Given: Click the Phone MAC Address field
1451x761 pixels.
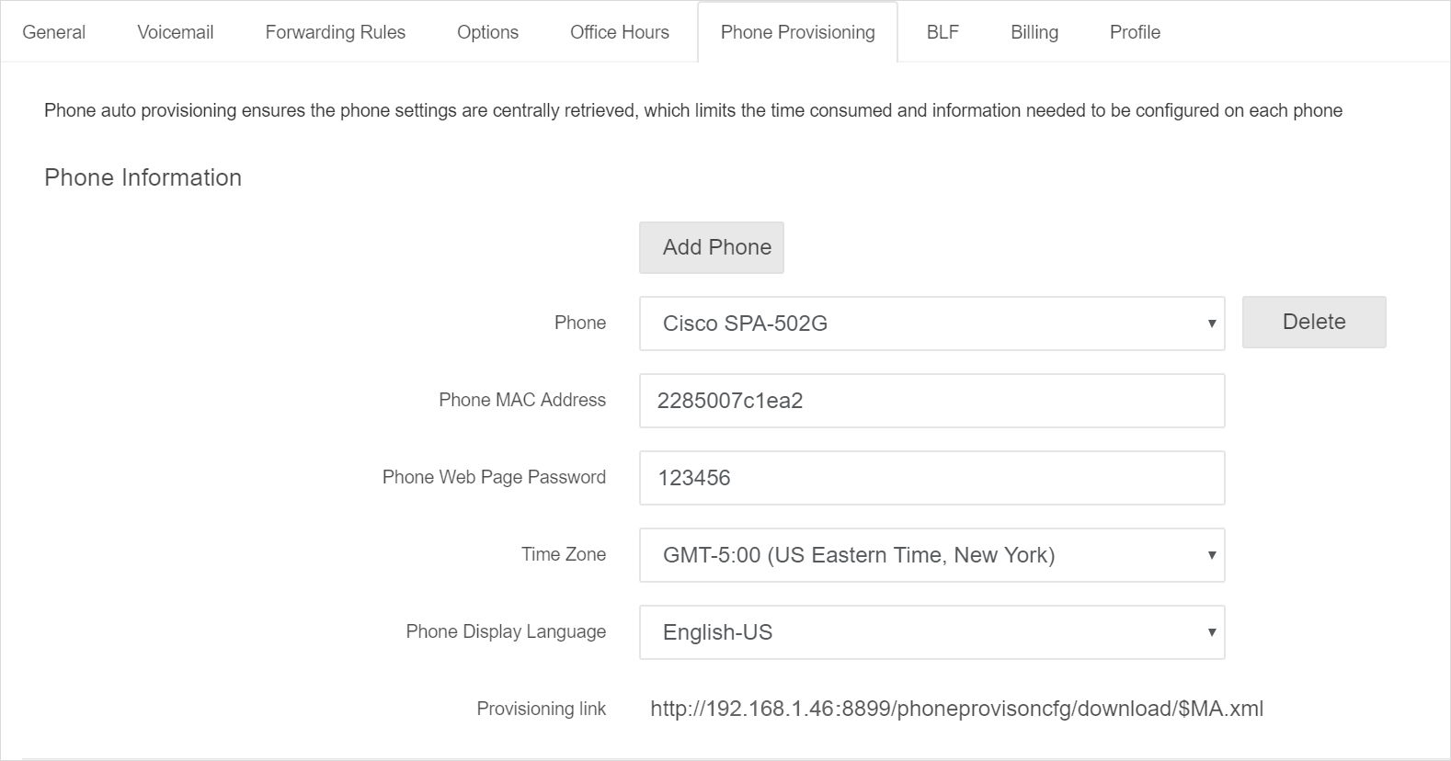Looking at the screenshot, I should tap(931, 401).
